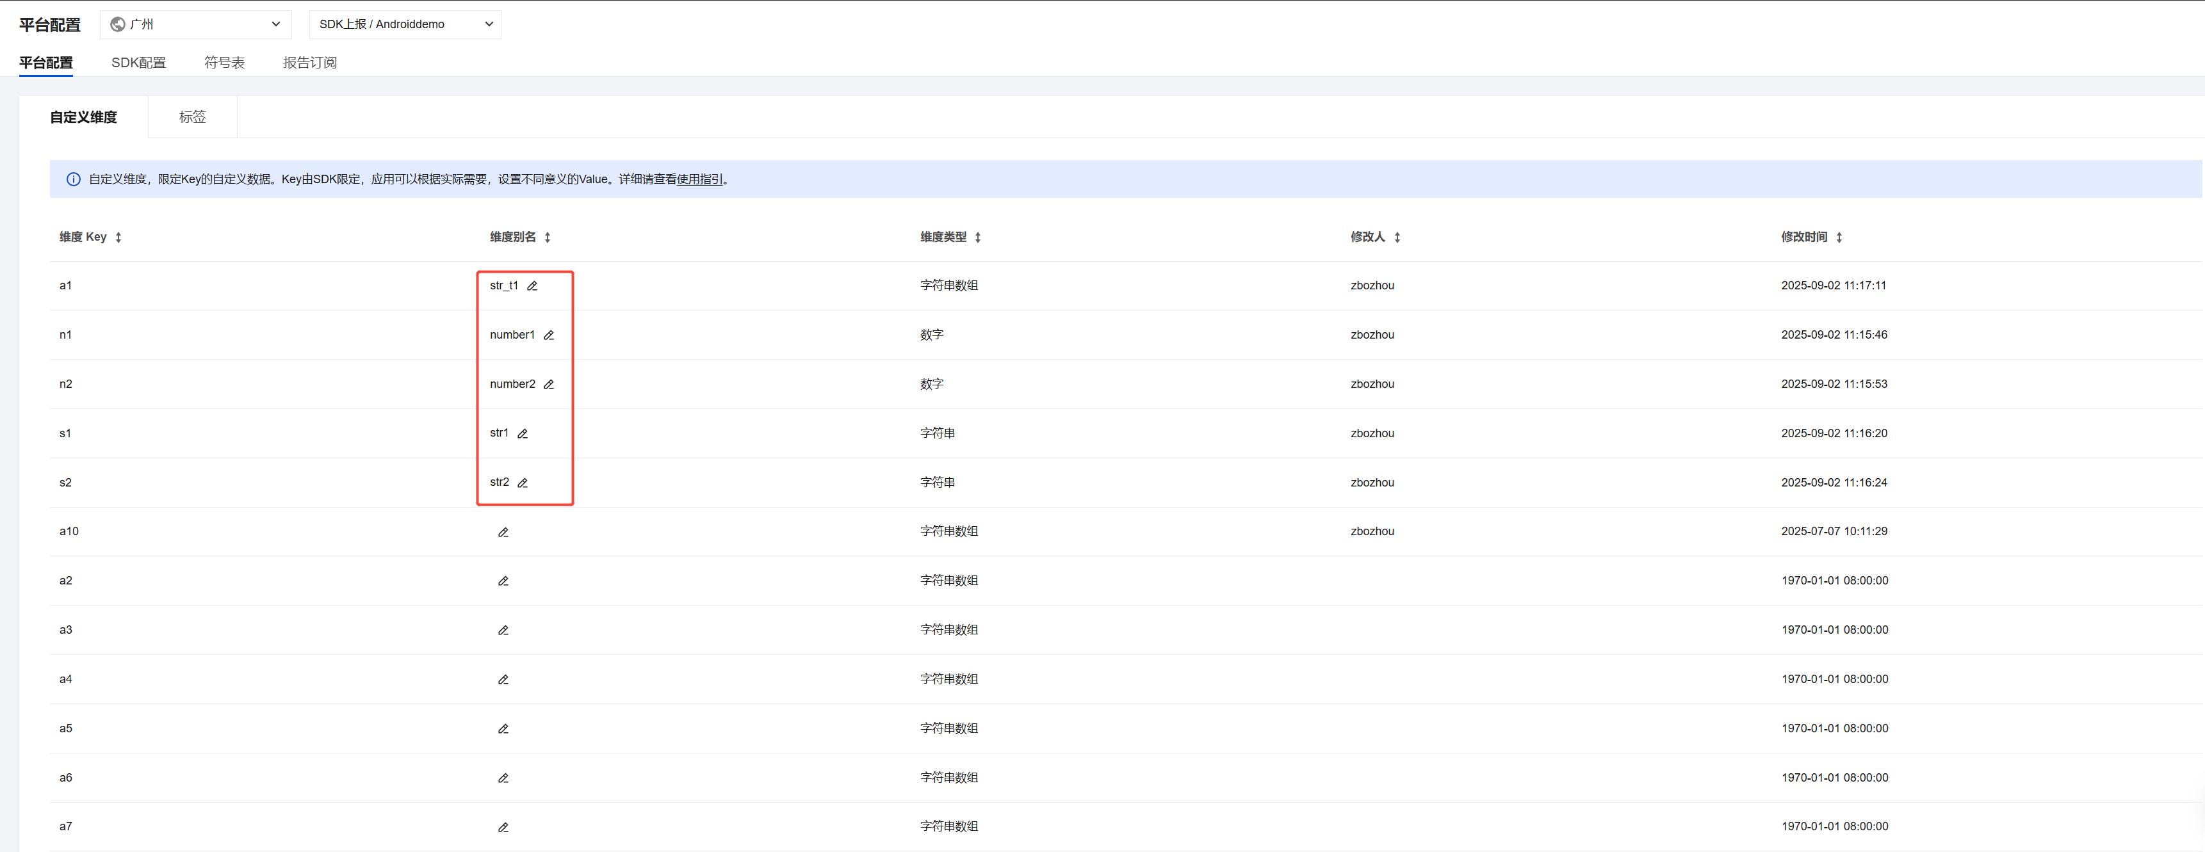This screenshot has height=852, width=2205.
Task: Sort by 维度类型 column header
Action: click(977, 238)
